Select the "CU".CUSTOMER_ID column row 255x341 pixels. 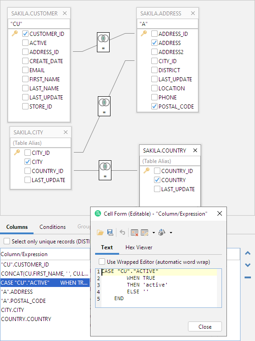tap(45, 264)
